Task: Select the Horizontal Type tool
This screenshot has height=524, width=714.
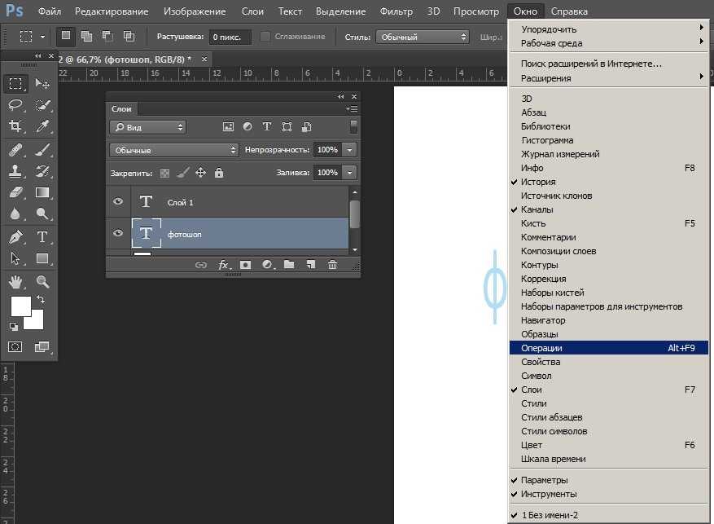Action: click(43, 237)
